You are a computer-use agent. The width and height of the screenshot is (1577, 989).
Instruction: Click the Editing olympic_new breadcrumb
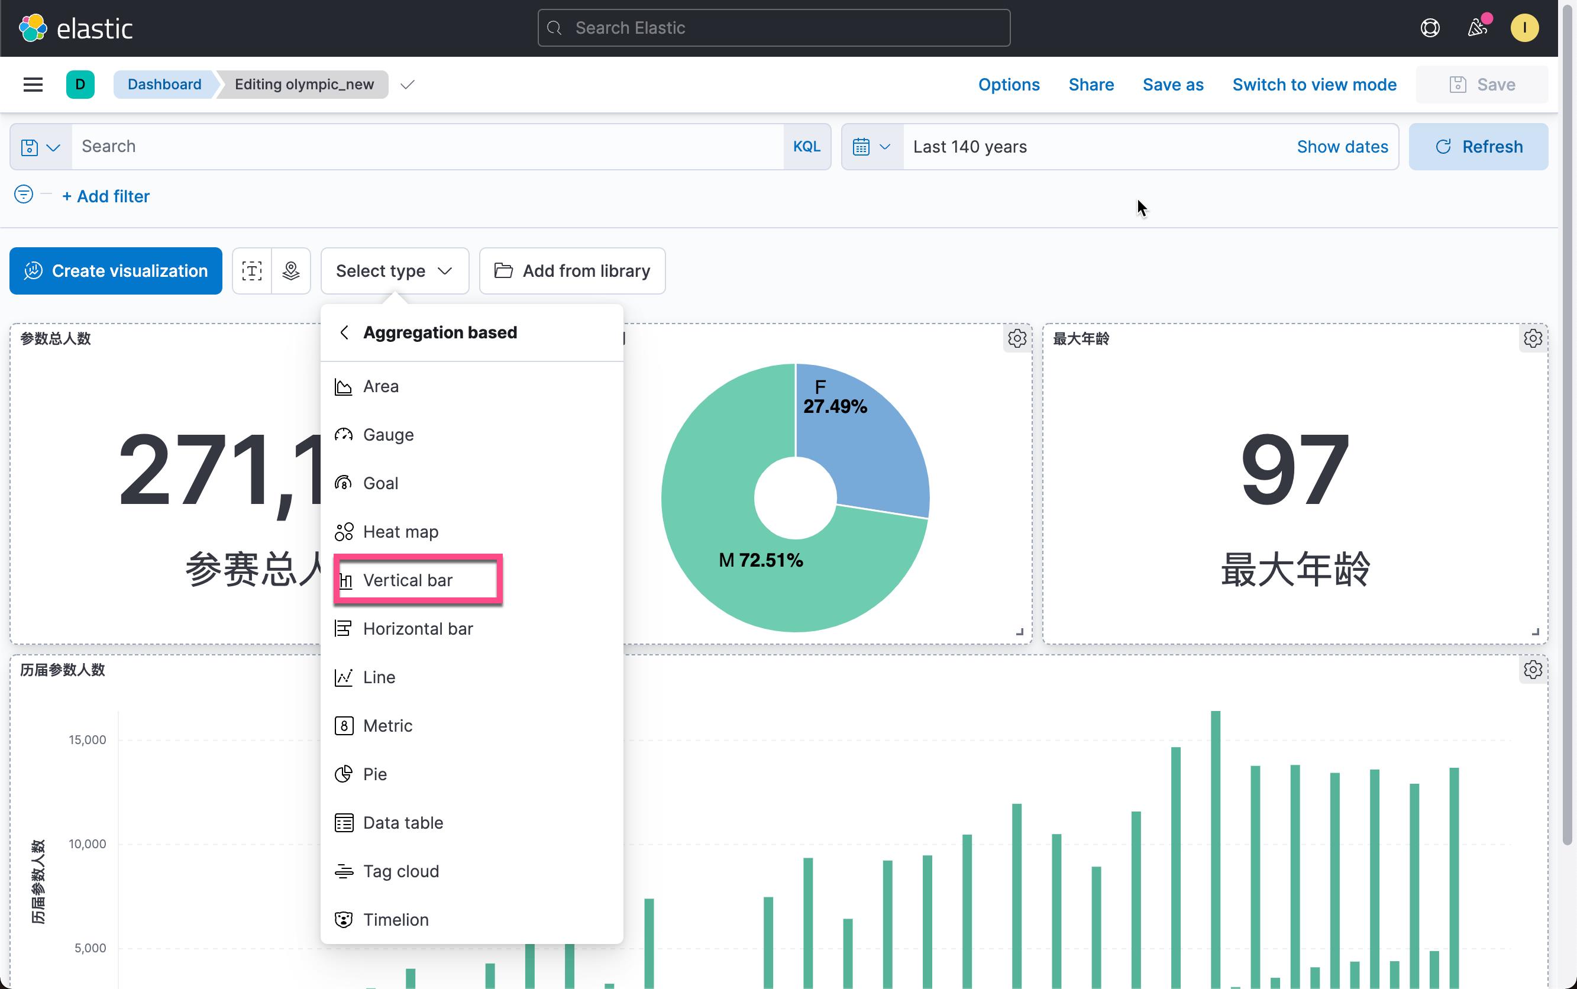(x=304, y=85)
